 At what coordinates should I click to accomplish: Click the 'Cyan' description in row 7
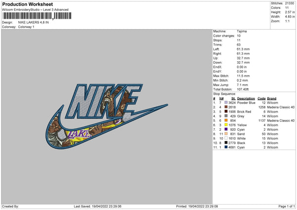click(241, 129)
